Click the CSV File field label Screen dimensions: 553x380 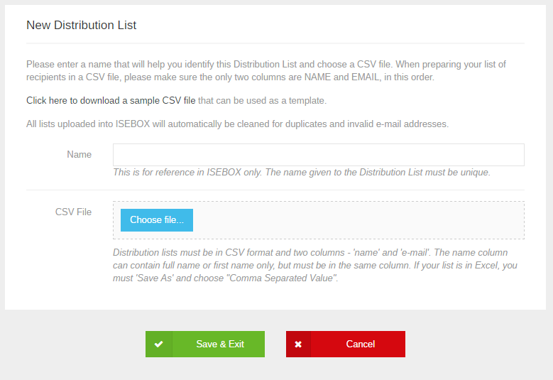[x=73, y=212]
